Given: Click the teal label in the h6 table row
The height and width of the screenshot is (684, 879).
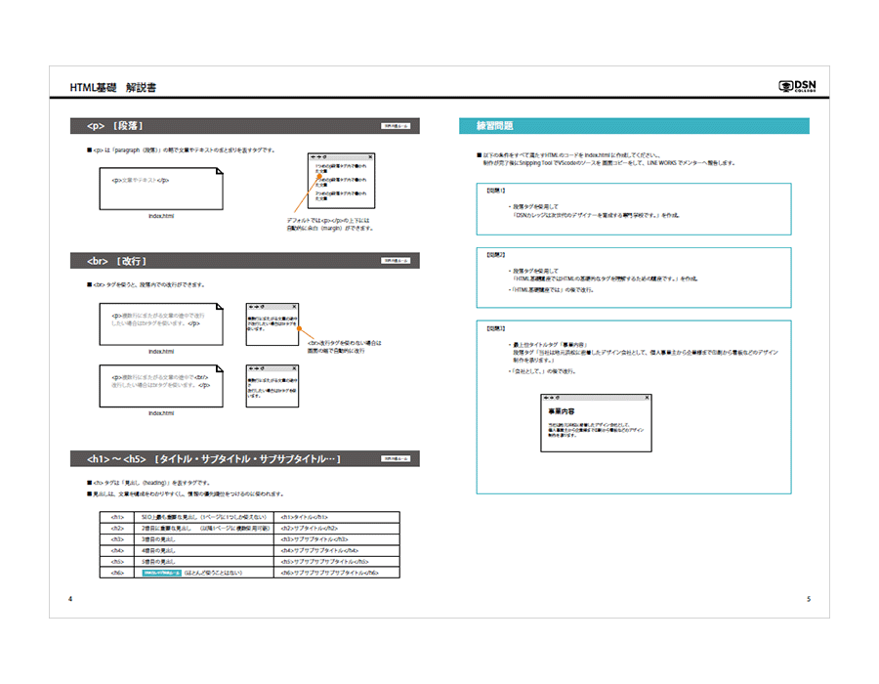Looking at the screenshot, I should click(x=161, y=574).
